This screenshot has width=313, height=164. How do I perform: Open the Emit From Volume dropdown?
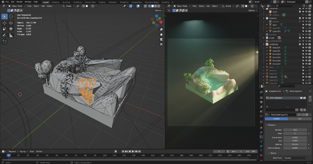295,158
